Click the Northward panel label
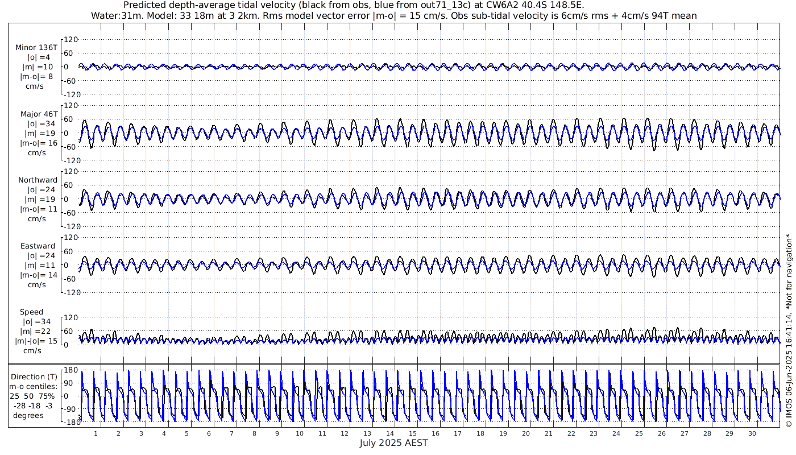 (38, 180)
